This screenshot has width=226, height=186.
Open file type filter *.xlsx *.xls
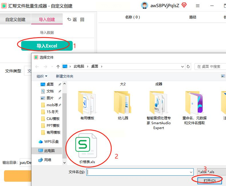click(211, 172)
